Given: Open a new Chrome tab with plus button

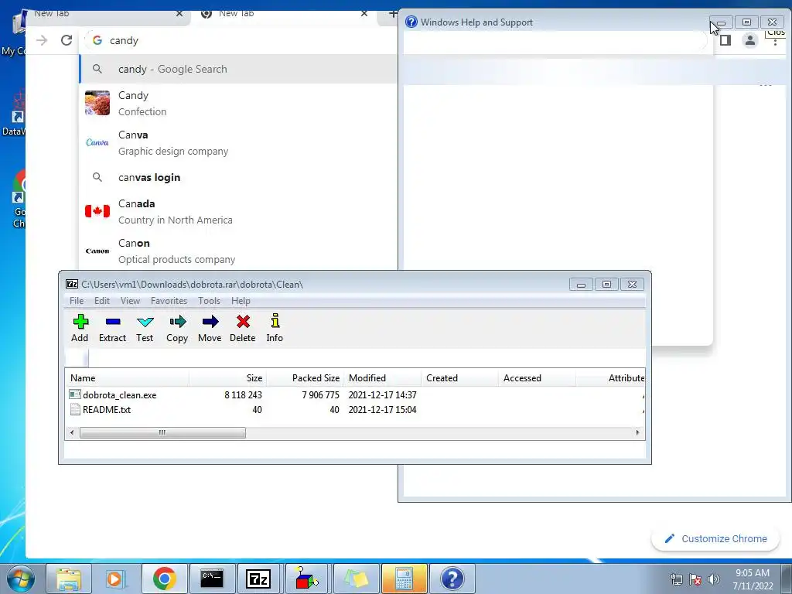Looking at the screenshot, I should (392, 14).
